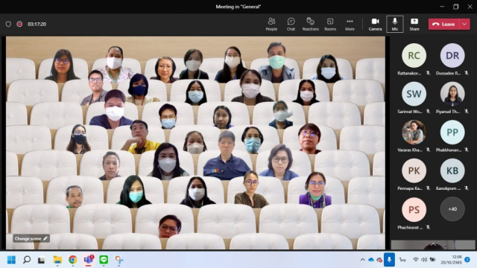Screen dimensions: 477x268
Task: Click the blue microphone tray indicator
Action: (389, 260)
